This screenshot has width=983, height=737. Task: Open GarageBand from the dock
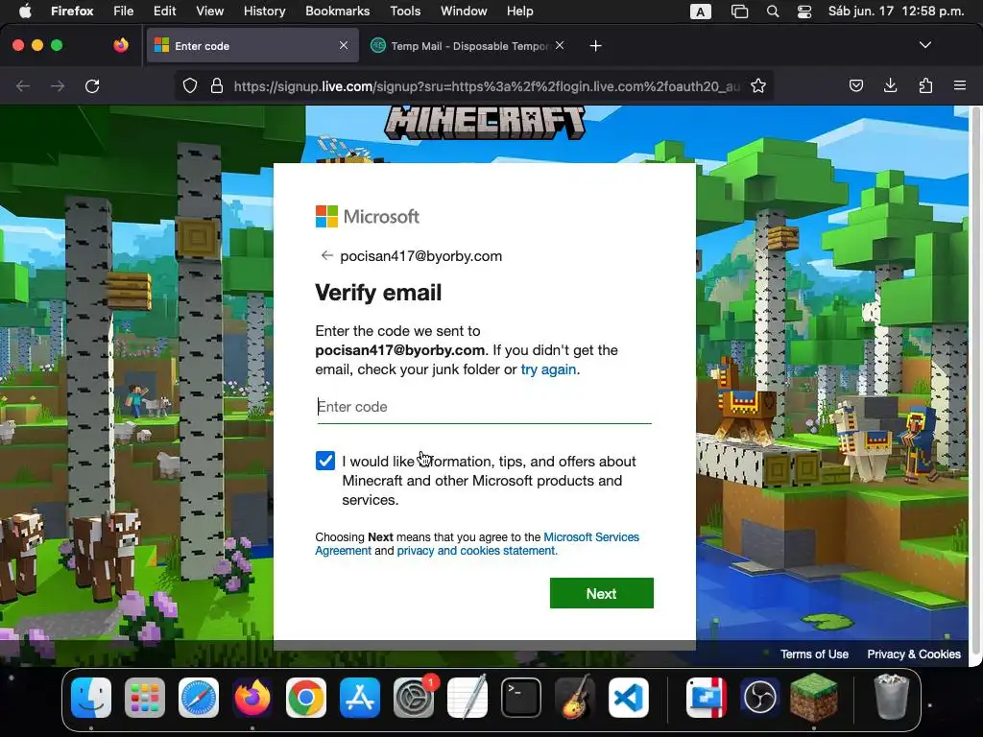(x=575, y=697)
